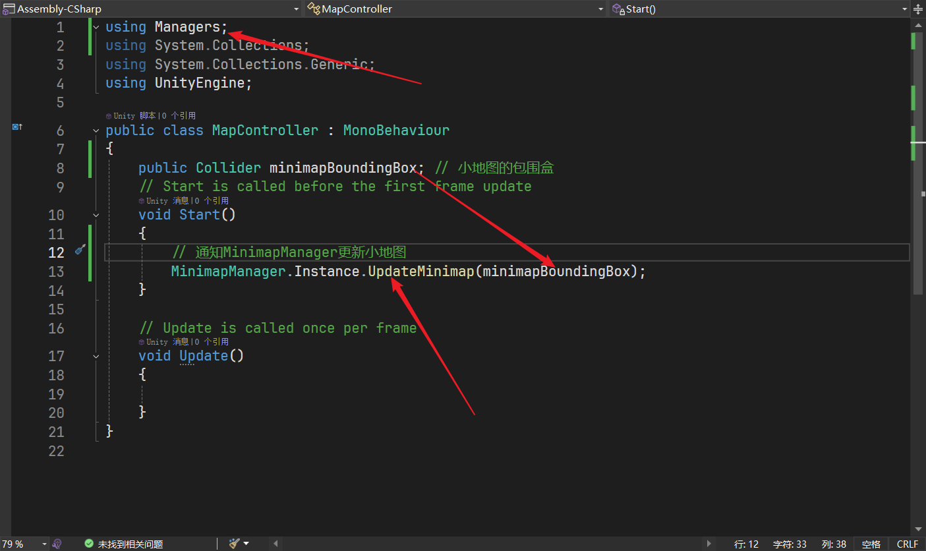Open the MapController type dropdown

[600, 9]
